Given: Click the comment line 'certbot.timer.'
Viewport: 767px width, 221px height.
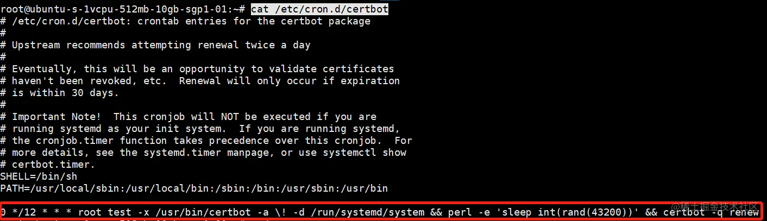Looking at the screenshot, I should tap(48, 165).
